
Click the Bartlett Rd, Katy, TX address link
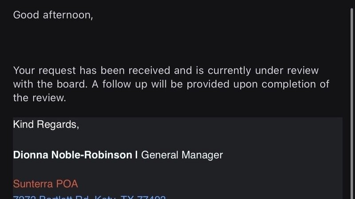click(89, 197)
